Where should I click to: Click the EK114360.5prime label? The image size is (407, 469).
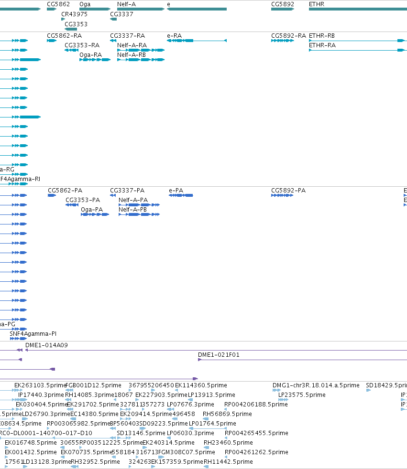click(x=201, y=385)
